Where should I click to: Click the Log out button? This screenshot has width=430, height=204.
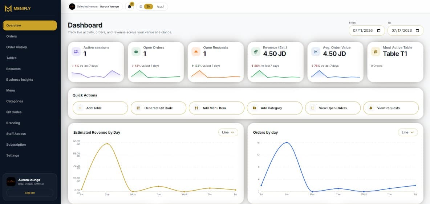click(x=30, y=193)
